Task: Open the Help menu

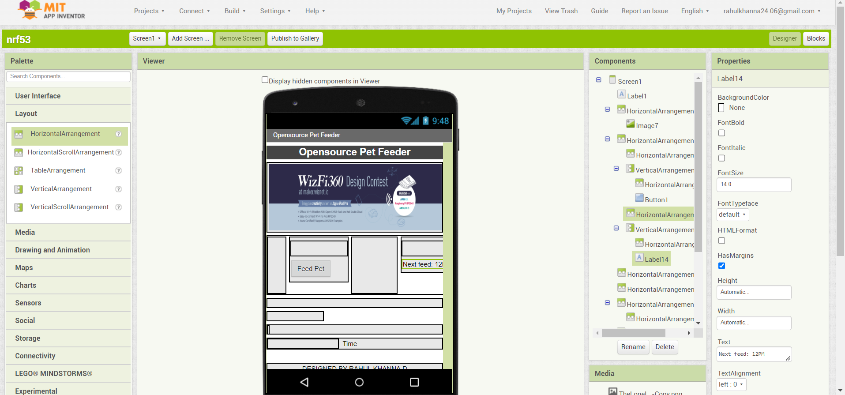Action: click(315, 11)
